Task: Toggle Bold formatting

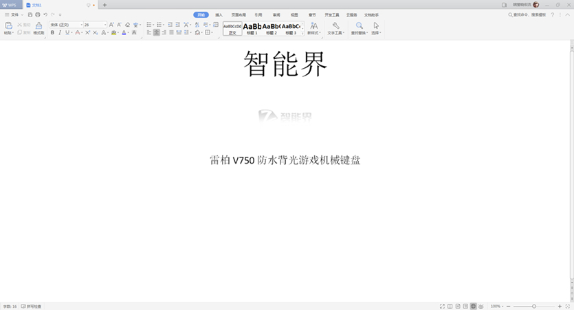Action: (52, 32)
